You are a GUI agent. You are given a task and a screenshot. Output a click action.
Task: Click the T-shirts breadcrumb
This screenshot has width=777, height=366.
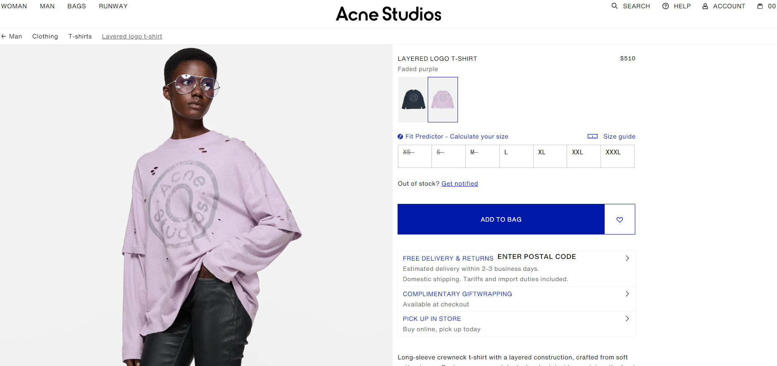(x=80, y=36)
